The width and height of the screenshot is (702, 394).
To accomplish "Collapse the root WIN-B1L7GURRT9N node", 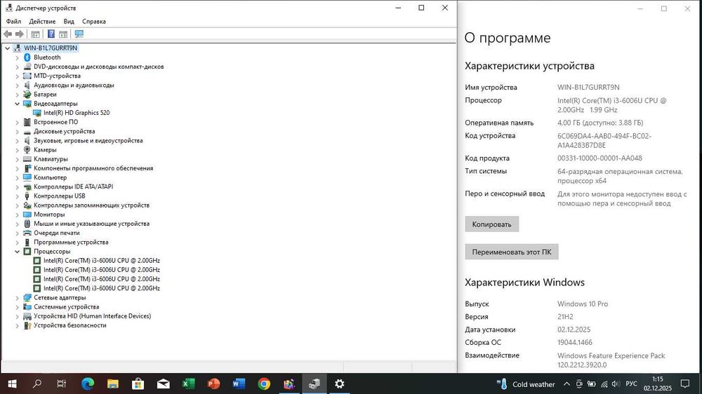I will [7, 48].
